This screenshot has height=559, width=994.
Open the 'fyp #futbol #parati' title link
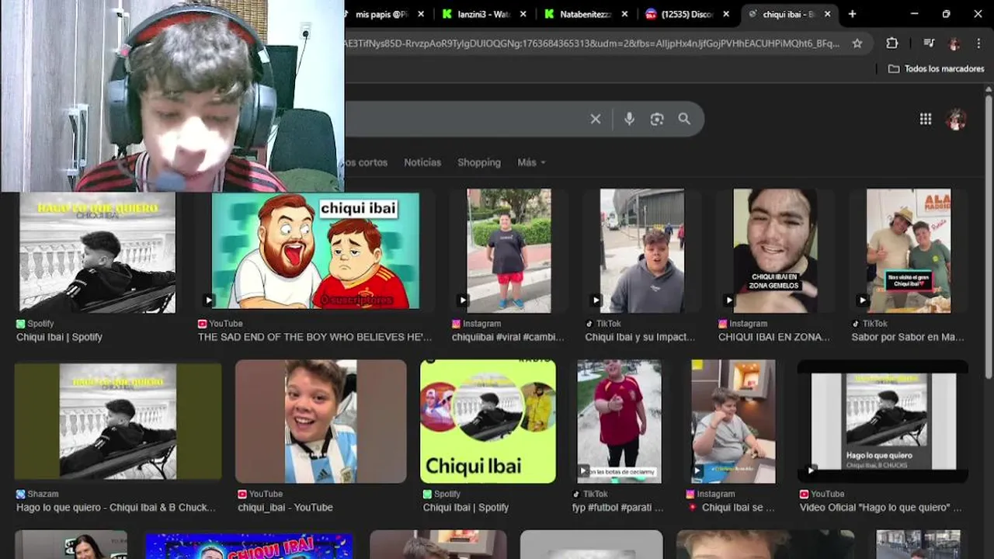618,507
